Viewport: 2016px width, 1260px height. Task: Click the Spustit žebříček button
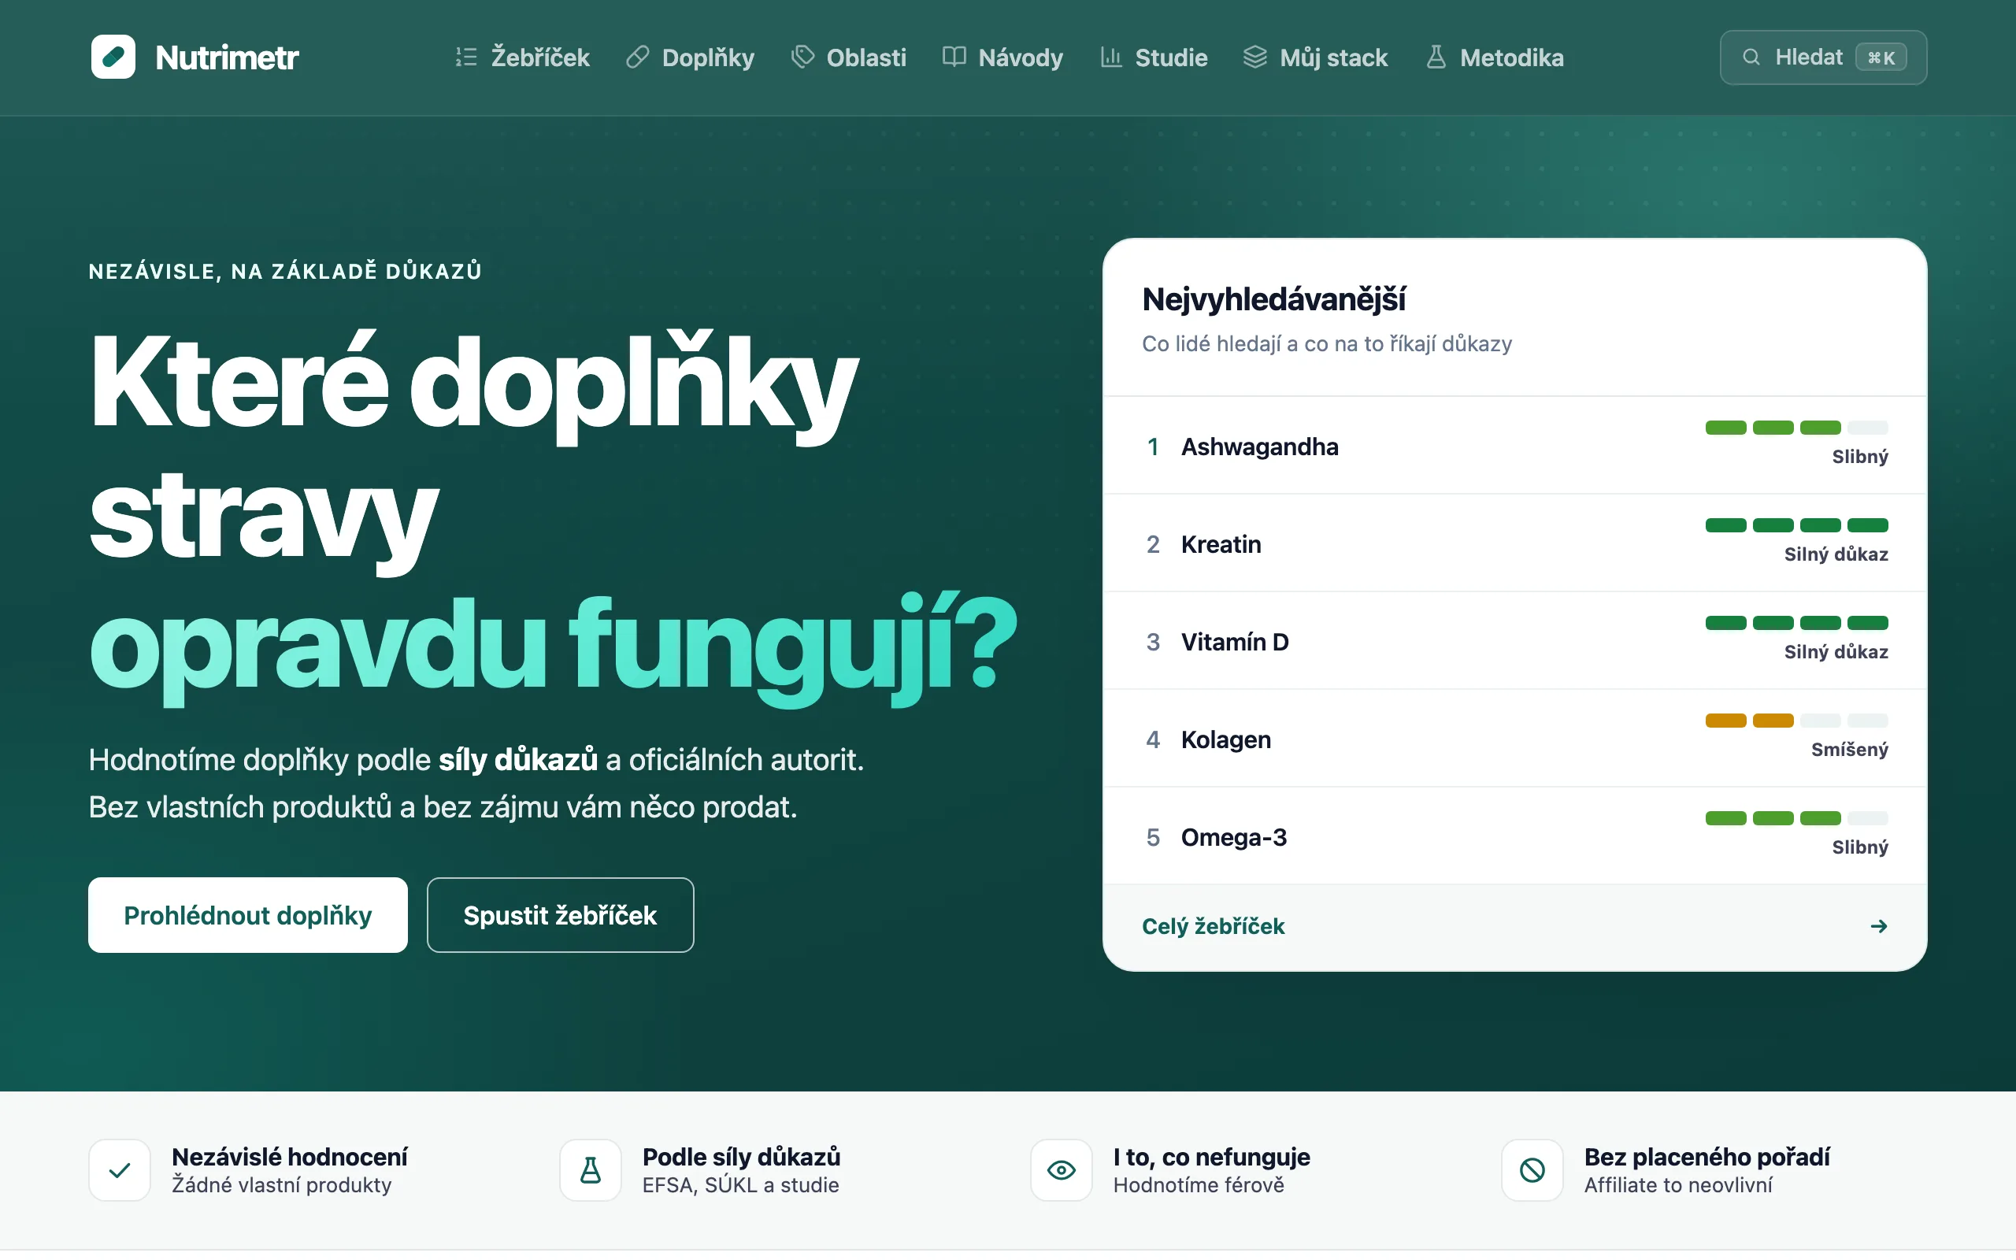561,915
